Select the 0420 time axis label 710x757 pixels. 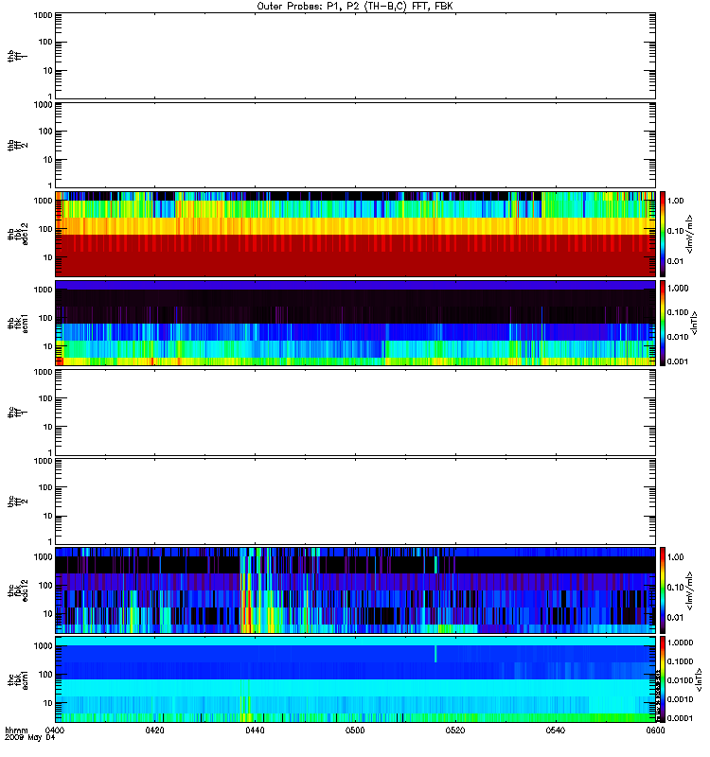point(154,730)
